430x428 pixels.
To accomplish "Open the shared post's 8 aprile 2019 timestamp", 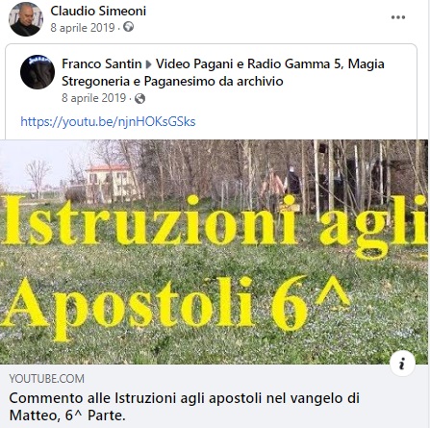I will [x=93, y=98].
